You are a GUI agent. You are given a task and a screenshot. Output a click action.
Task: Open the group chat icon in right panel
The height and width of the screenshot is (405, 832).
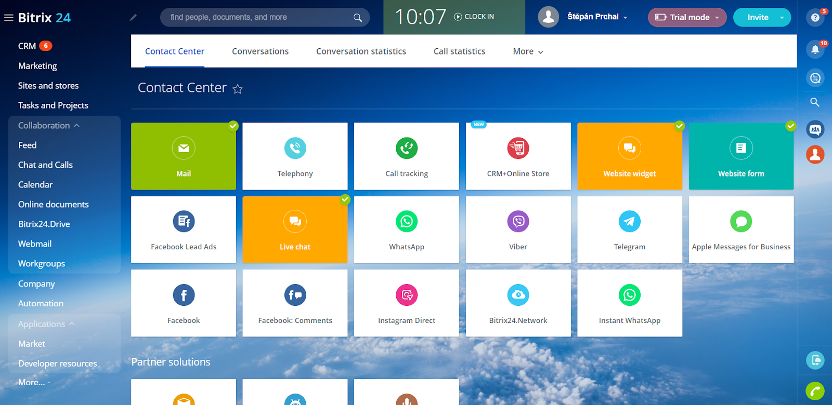tap(815, 129)
